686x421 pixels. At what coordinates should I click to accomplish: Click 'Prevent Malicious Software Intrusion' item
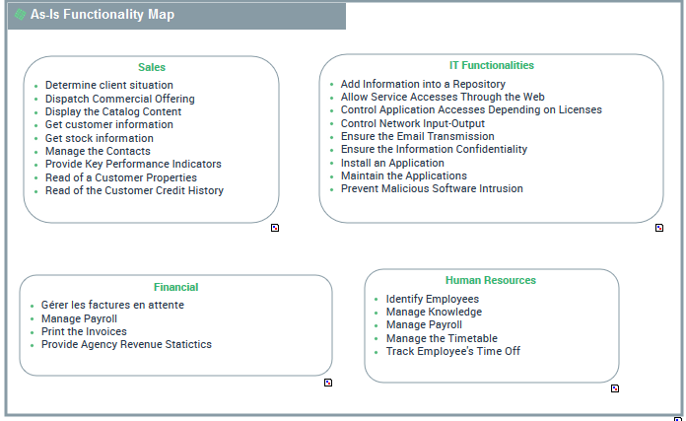[432, 188]
